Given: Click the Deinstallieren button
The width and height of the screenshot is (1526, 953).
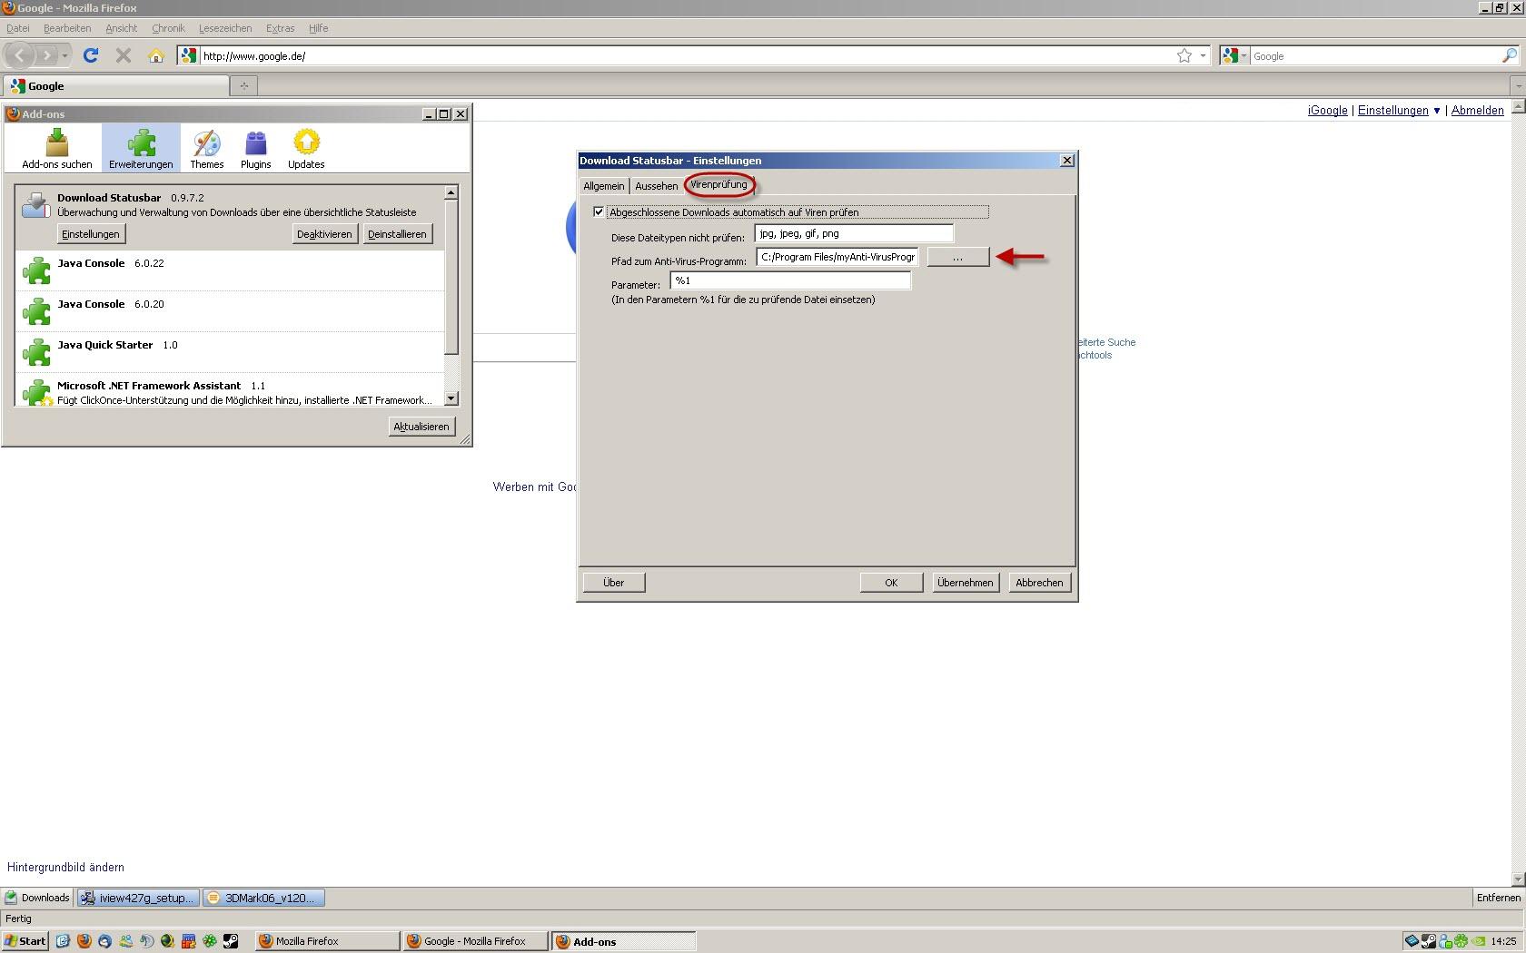Looking at the screenshot, I should tap(397, 234).
